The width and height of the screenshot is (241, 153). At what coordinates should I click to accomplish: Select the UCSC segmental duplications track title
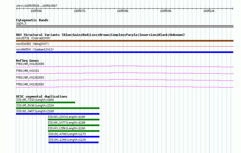pos(42,96)
